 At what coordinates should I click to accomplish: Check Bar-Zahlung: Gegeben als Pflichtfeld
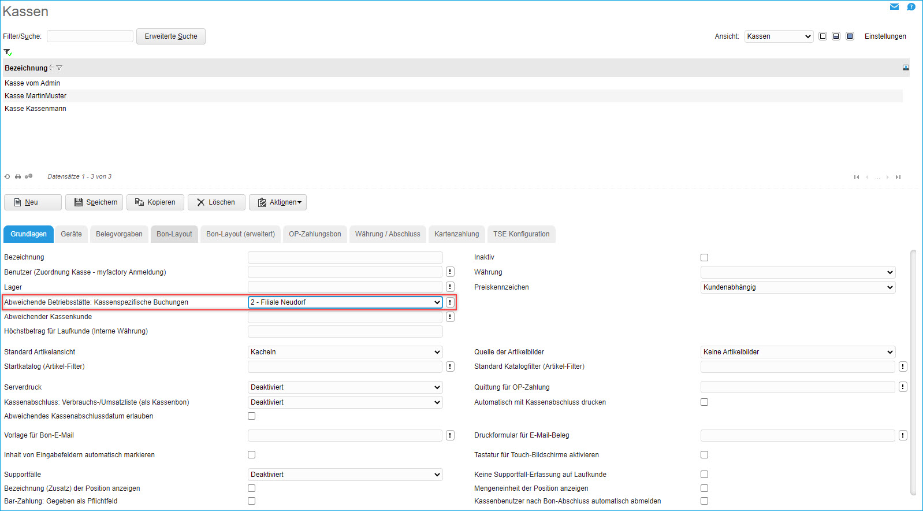tap(251, 501)
